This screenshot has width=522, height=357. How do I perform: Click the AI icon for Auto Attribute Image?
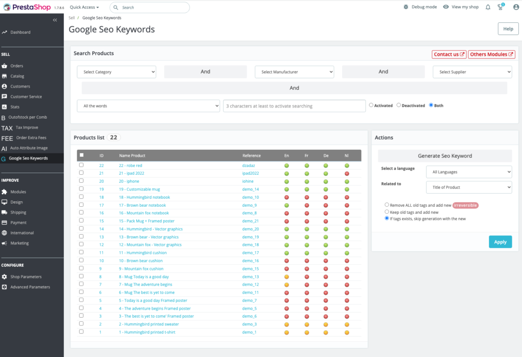(x=4, y=149)
